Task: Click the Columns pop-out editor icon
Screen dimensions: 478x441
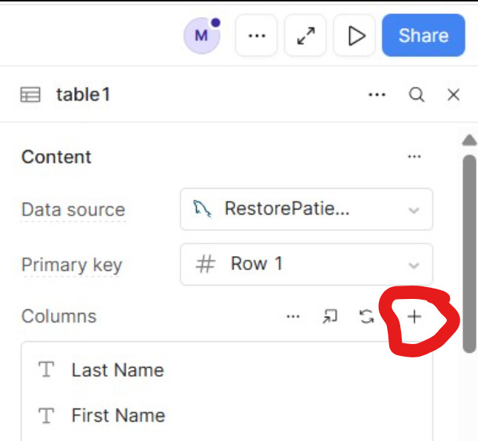Action: click(329, 317)
